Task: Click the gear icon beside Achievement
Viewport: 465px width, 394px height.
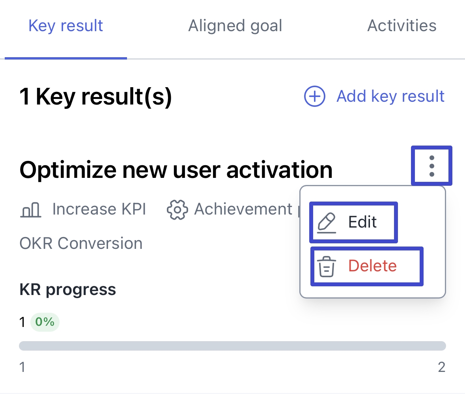Action: (177, 209)
